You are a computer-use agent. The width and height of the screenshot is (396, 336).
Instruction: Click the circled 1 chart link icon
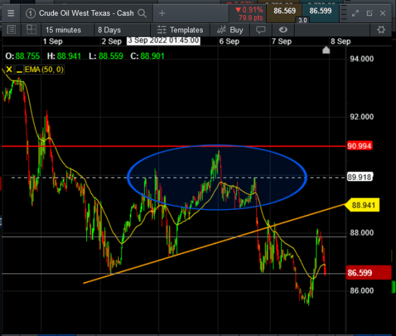click(x=30, y=13)
